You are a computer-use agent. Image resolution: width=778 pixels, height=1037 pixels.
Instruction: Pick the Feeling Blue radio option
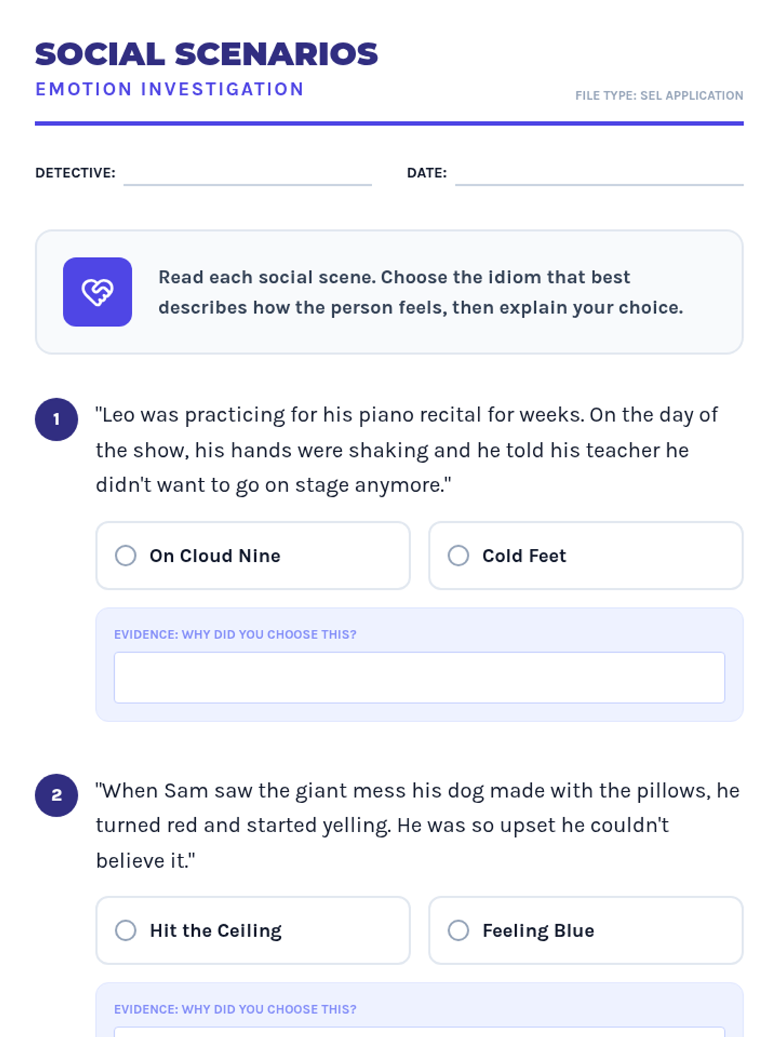click(x=458, y=931)
